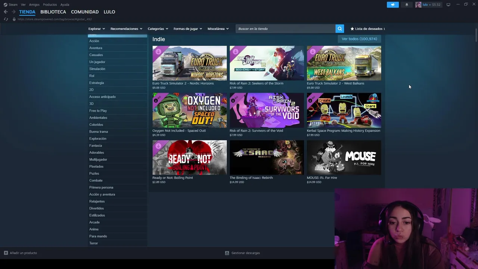Click the plus icon by Añadir un producto
478x269 pixels.
click(x=6, y=253)
